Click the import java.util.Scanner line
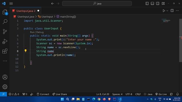This screenshot has width=182, height=102. (x=44, y=21)
